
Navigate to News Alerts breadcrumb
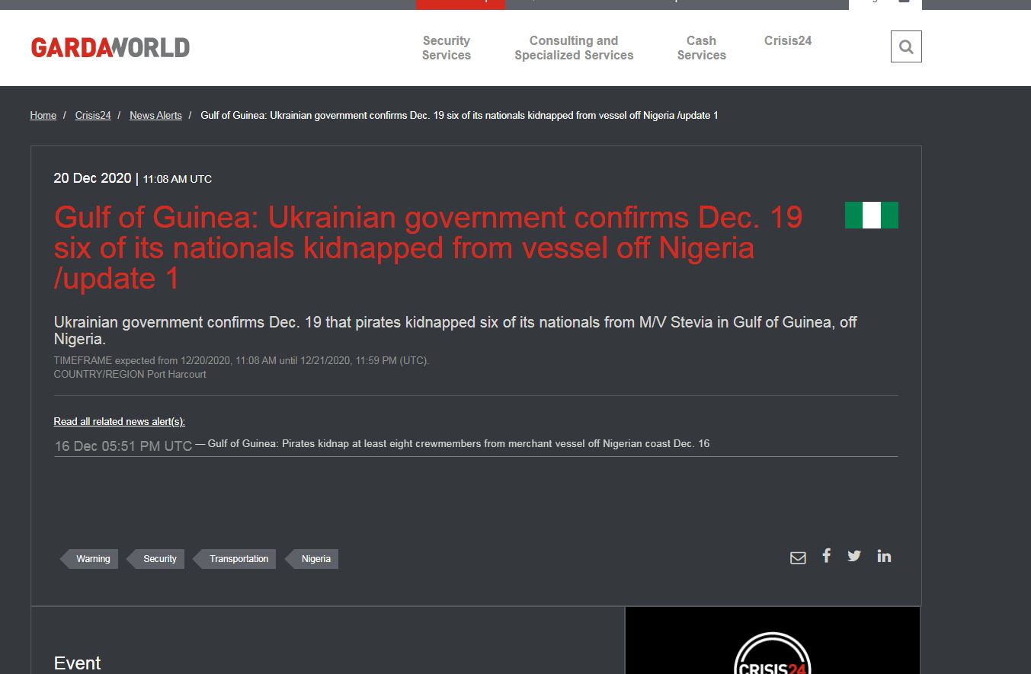(x=155, y=116)
